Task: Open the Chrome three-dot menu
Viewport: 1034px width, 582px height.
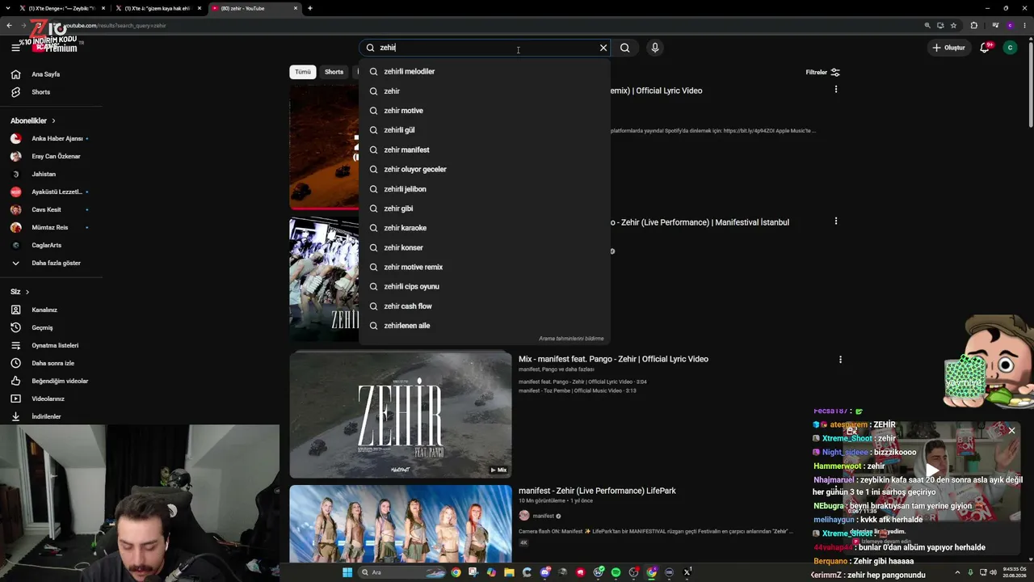Action: (x=1025, y=25)
